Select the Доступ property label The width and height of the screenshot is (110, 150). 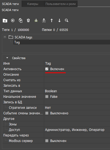click(14, 130)
